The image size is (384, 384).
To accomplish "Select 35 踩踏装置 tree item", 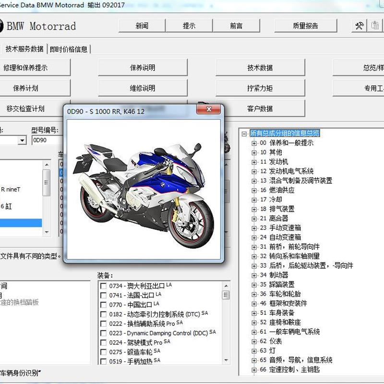I will click(277, 285).
